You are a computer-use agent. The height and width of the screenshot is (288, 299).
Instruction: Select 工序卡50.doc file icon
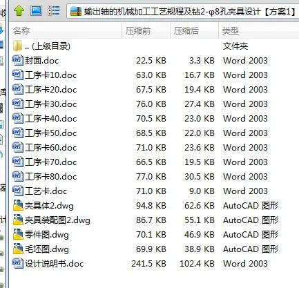(x=18, y=133)
